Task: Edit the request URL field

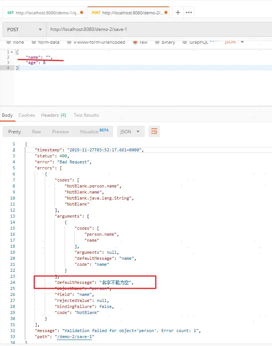Action: 159,29
